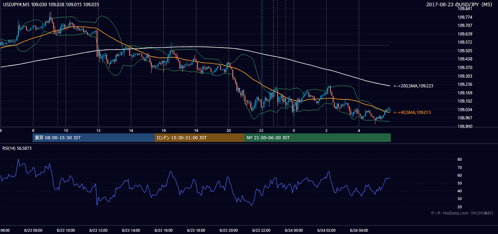This screenshot has width=498, height=234.
Task: Click the RSI 60 level label
Action: click(x=459, y=175)
